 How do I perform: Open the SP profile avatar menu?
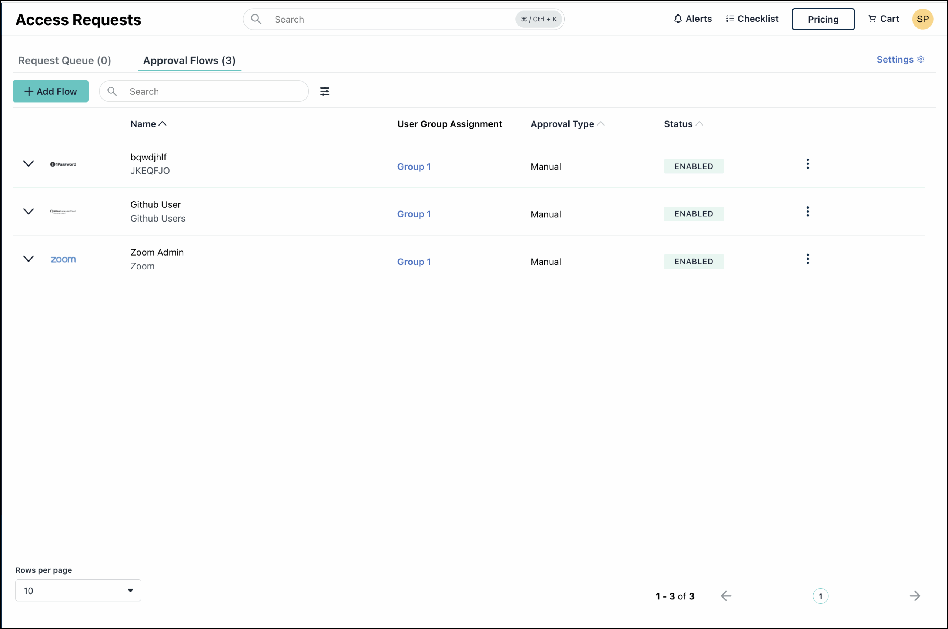tap(922, 19)
